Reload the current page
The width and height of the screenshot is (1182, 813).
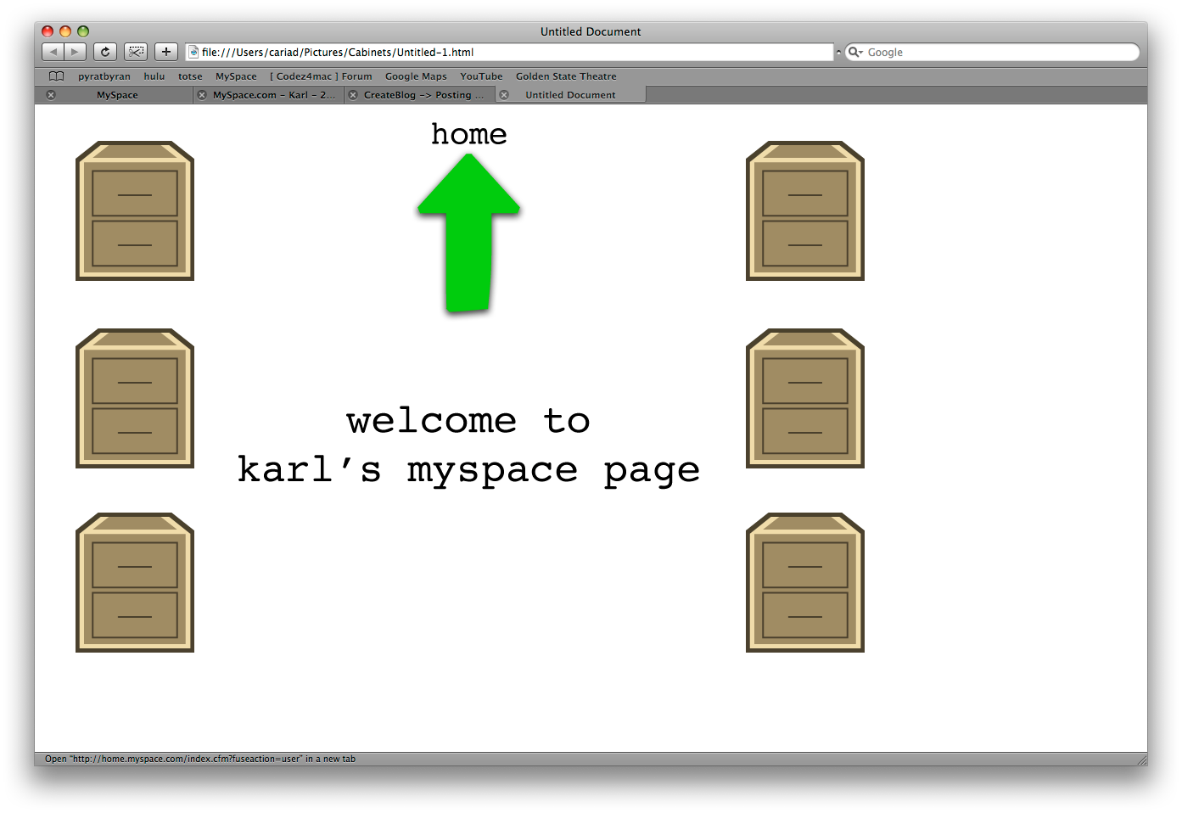click(105, 52)
